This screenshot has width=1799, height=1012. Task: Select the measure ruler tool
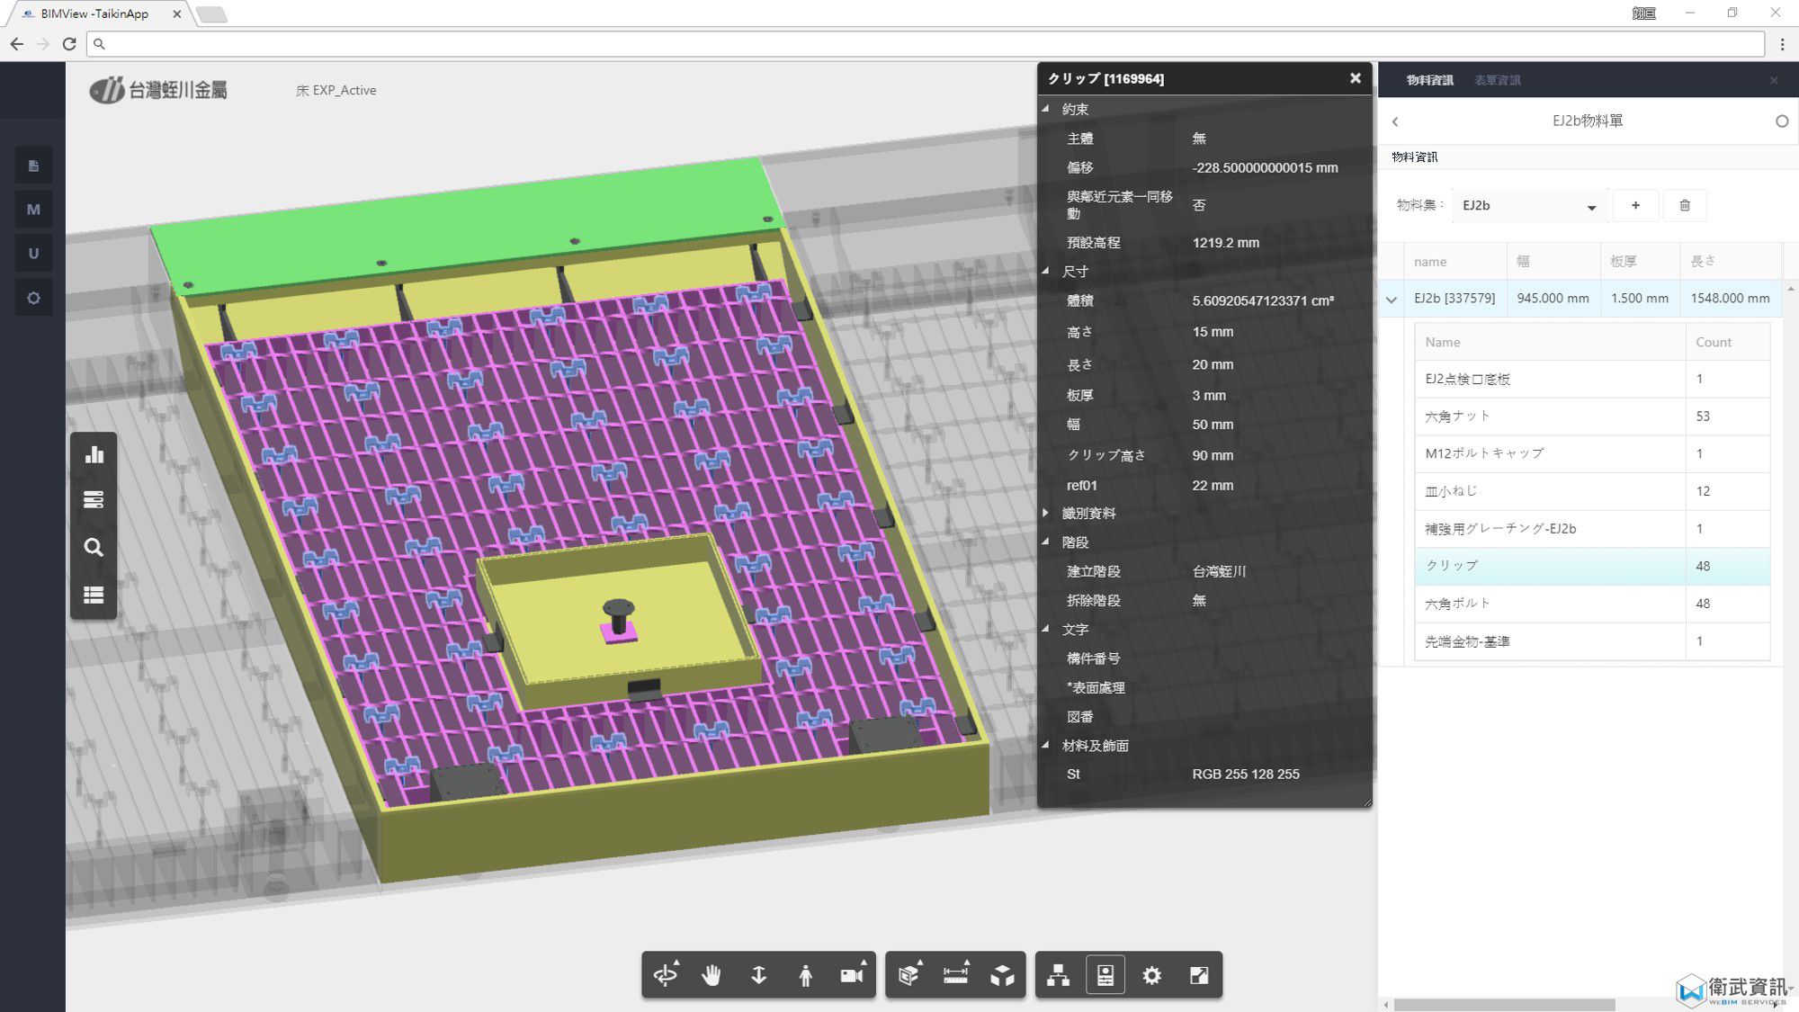(x=955, y=975)
